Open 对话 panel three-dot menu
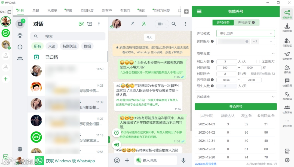Image resolution: width=294 pixels, height=167 pixels. pos(99,24)
